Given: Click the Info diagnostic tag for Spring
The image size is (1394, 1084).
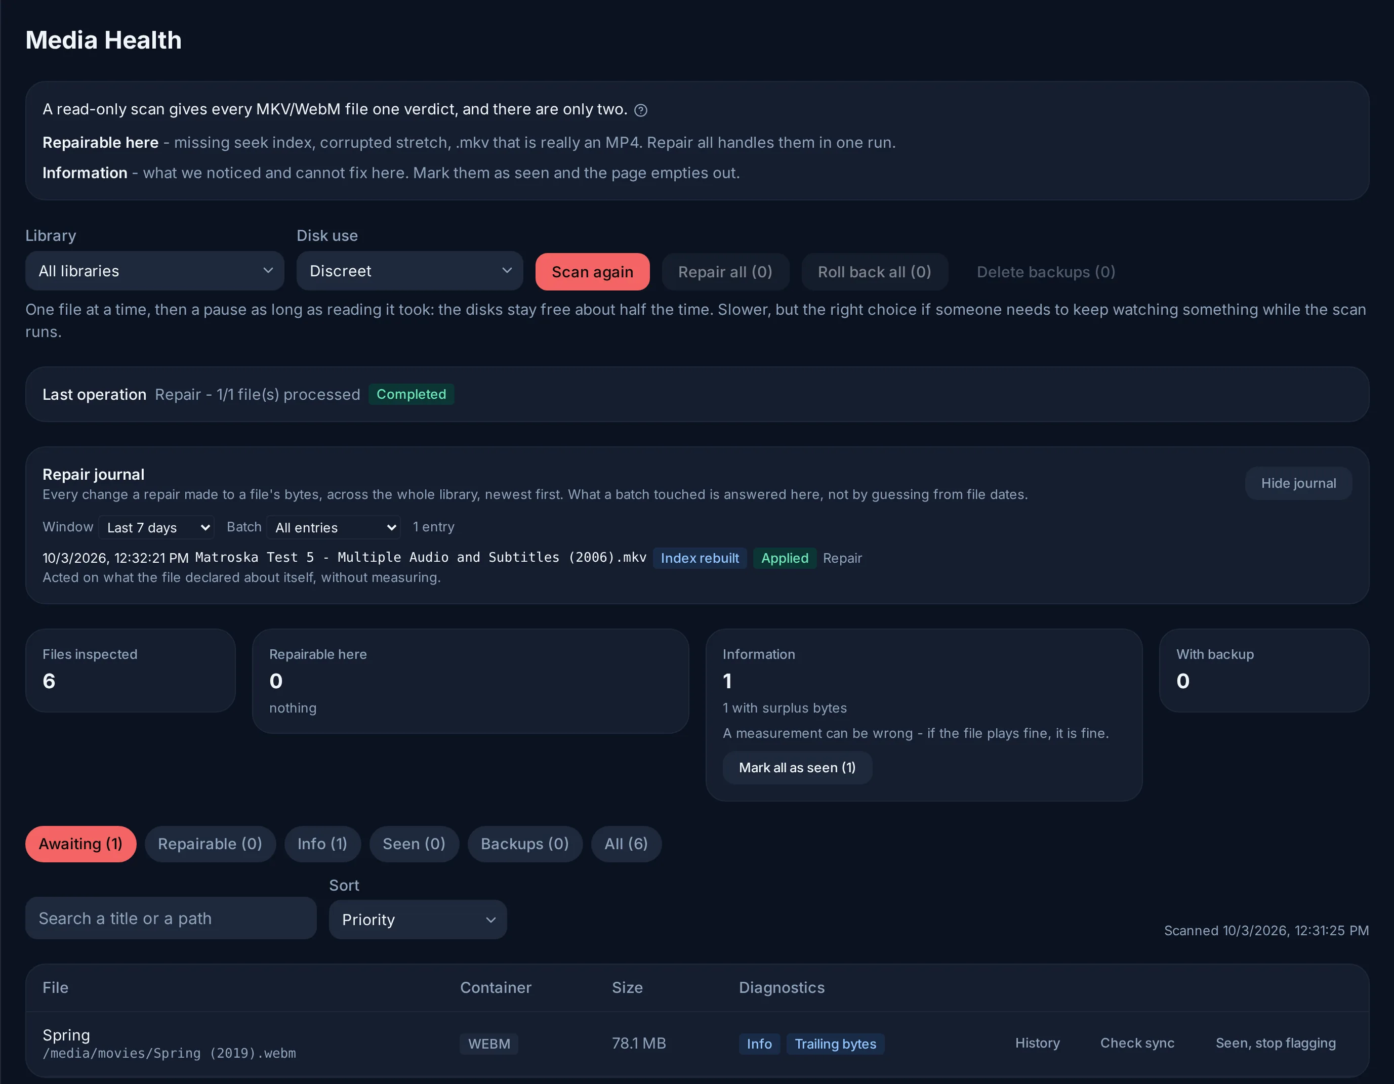Looking at the screenshot, I should coord(759,1044).
